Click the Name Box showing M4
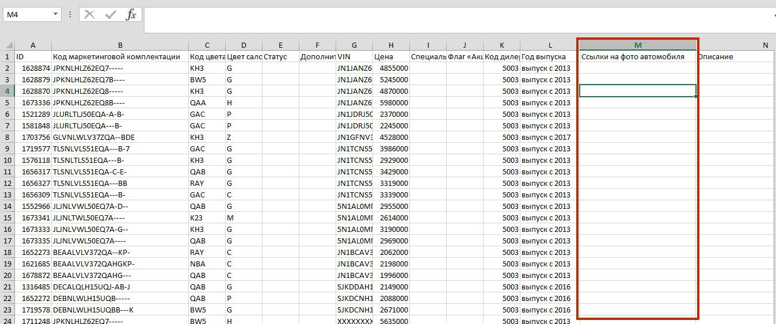This screenshot has width=776, height=324. tap(28, 14)
